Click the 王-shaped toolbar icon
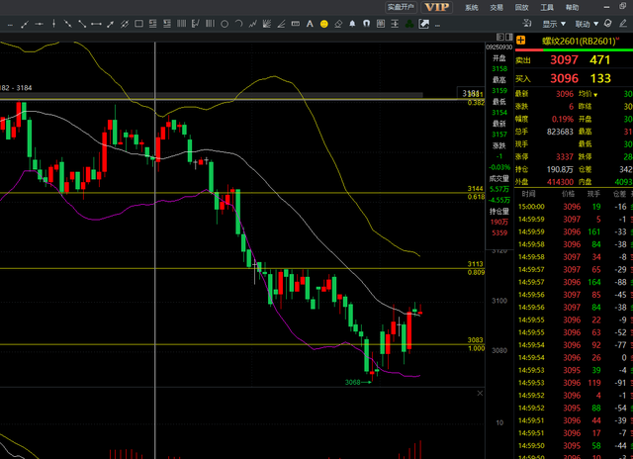This screenshot has width=633, height=459. [395, 24]
